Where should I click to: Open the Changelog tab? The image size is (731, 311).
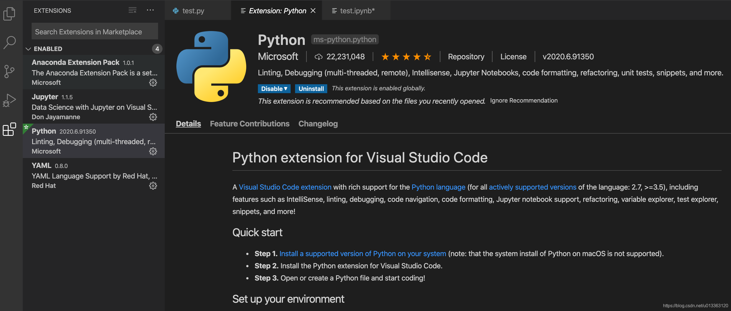[318, 124]
